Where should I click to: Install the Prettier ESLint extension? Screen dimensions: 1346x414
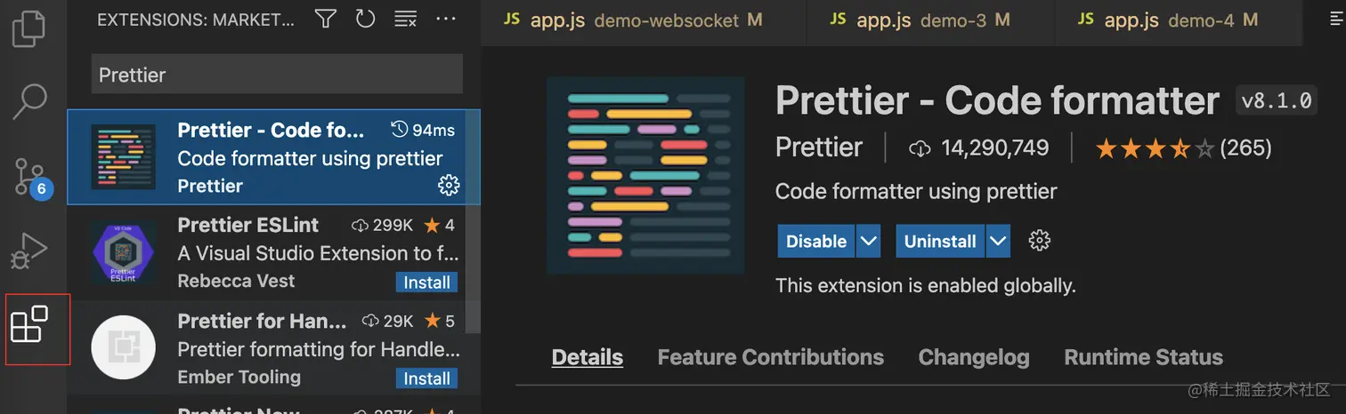click(x=427, y=283)
